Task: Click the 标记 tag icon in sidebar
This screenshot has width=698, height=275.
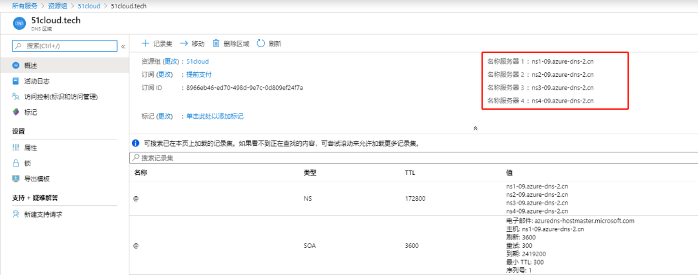Action: [16, 112]
